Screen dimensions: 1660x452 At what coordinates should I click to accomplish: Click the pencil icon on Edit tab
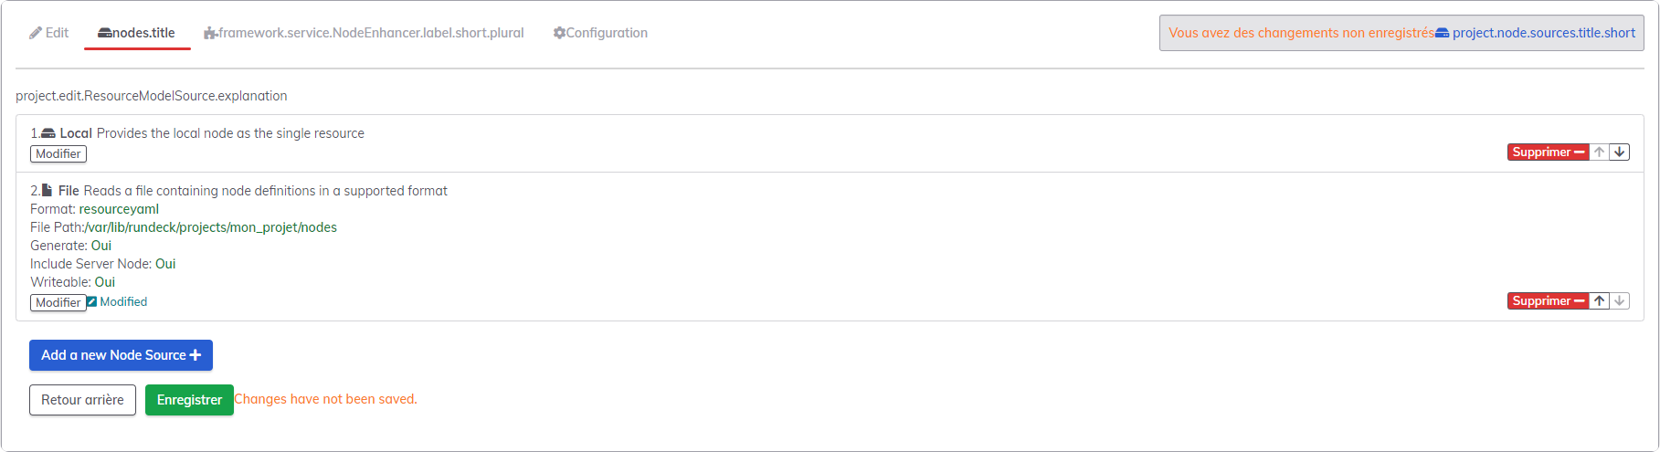[36, 33]
